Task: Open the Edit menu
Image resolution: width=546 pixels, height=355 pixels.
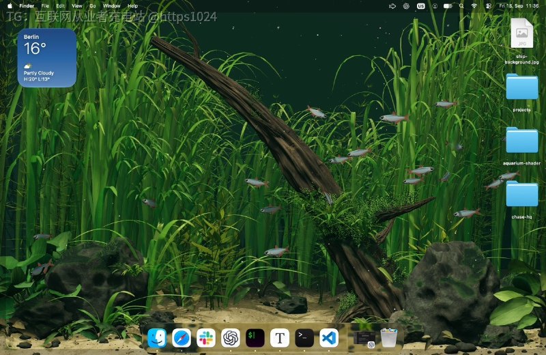Action: pos(61,6)
